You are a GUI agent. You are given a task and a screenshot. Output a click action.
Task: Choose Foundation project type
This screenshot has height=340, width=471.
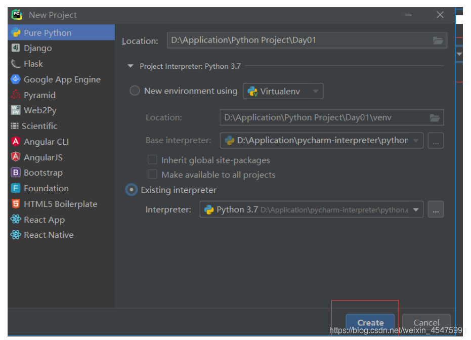[x=61, y=188]
